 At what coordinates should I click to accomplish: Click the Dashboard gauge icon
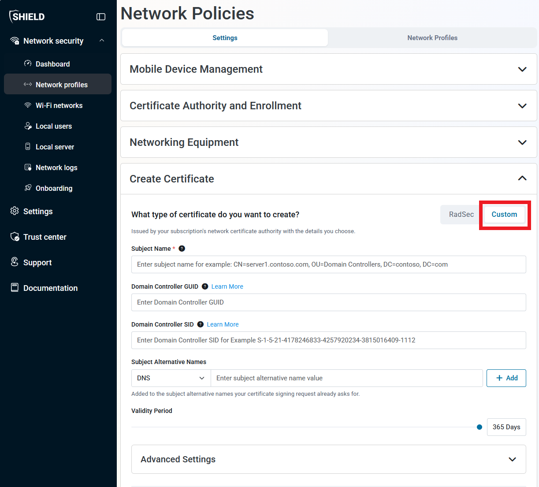[x=28, y=63]
